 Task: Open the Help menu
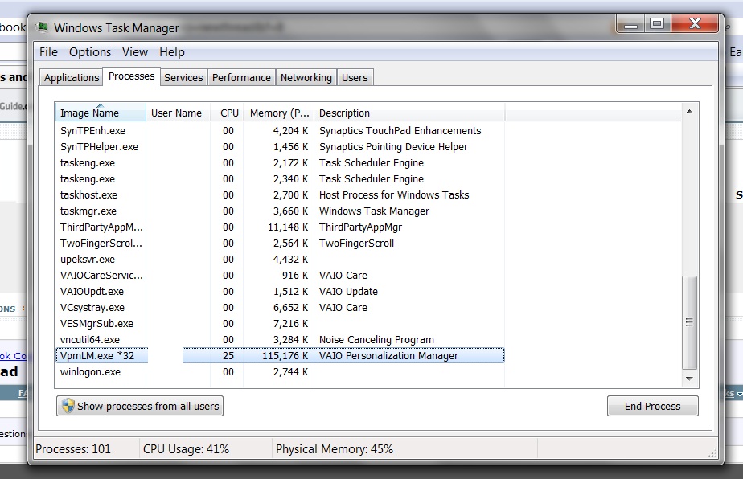point(172,52)
